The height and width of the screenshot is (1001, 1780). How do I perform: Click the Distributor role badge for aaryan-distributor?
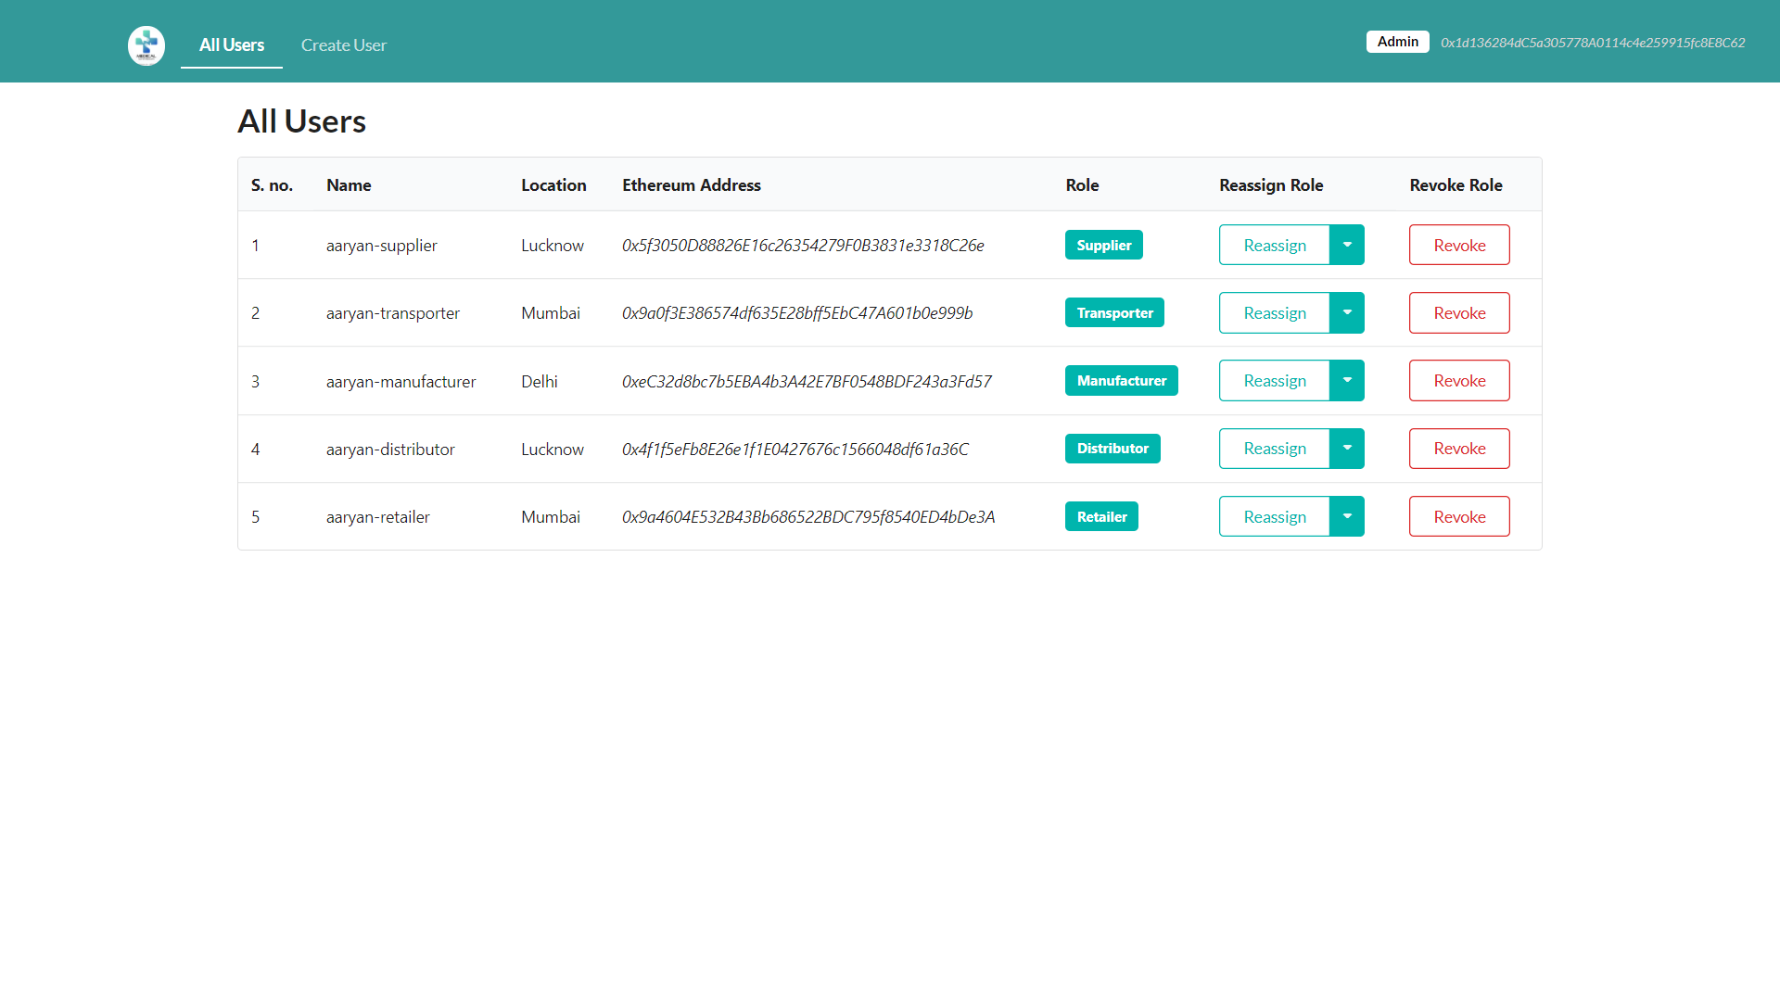coord(1112,449)
